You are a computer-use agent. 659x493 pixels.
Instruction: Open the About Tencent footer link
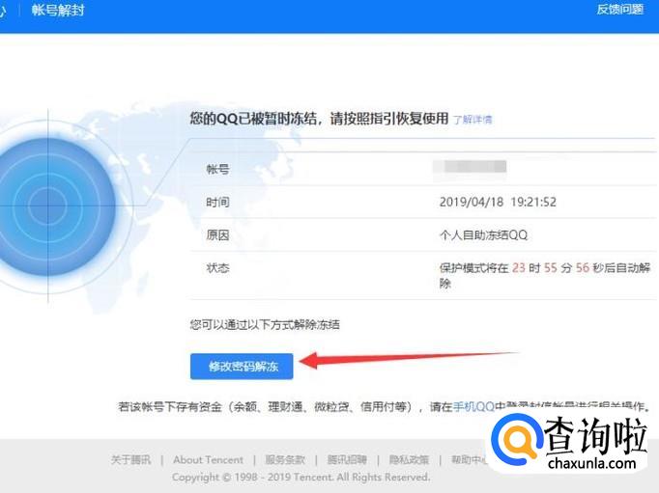(x=208, y=460)
